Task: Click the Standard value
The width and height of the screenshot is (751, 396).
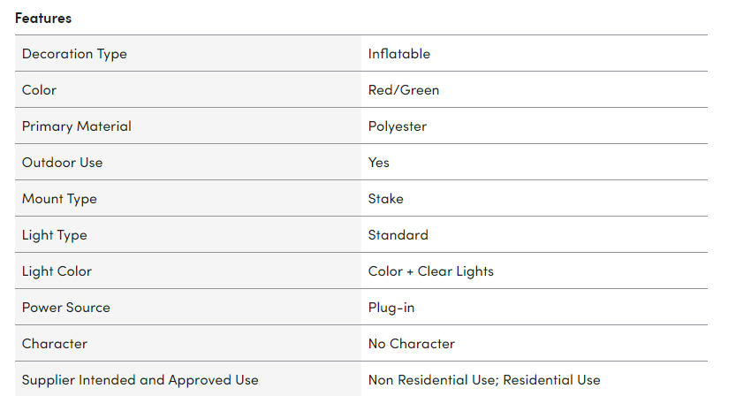Action: [398, 235]
